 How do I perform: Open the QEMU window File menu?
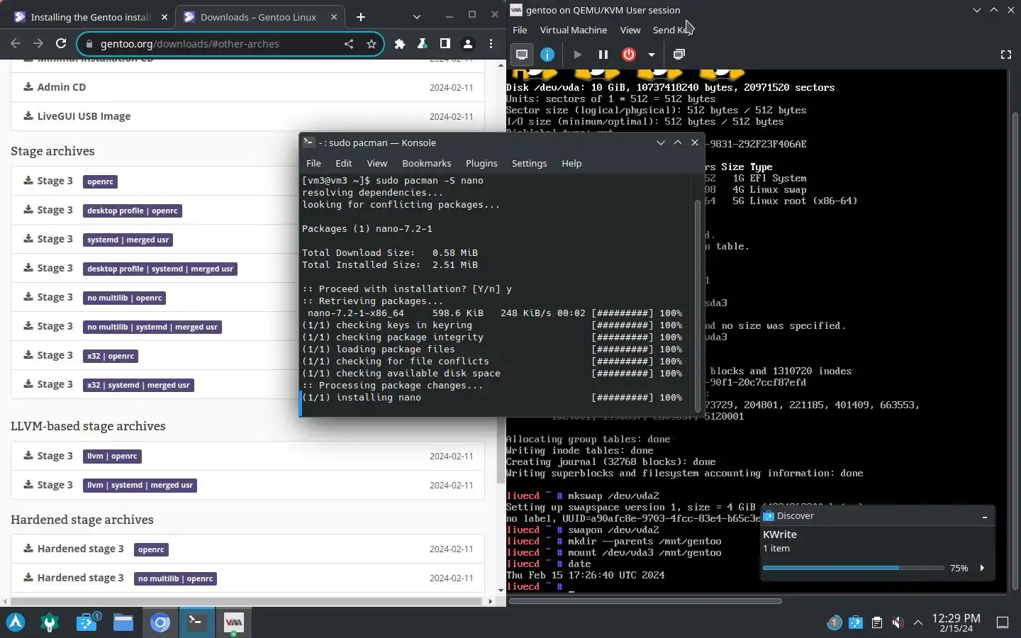click(520, 30)
